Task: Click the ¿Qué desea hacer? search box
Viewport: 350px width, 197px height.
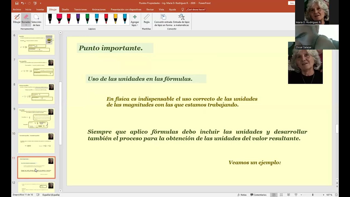Action: point(196,10)
